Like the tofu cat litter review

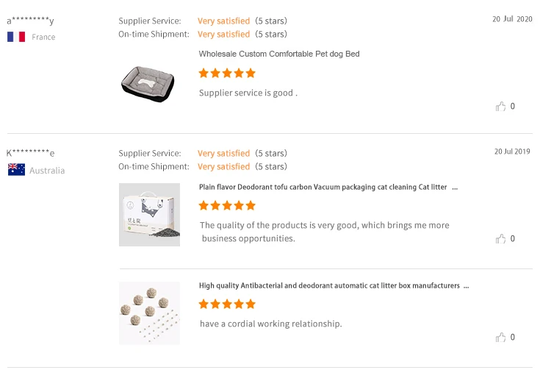tap(501, 239)
